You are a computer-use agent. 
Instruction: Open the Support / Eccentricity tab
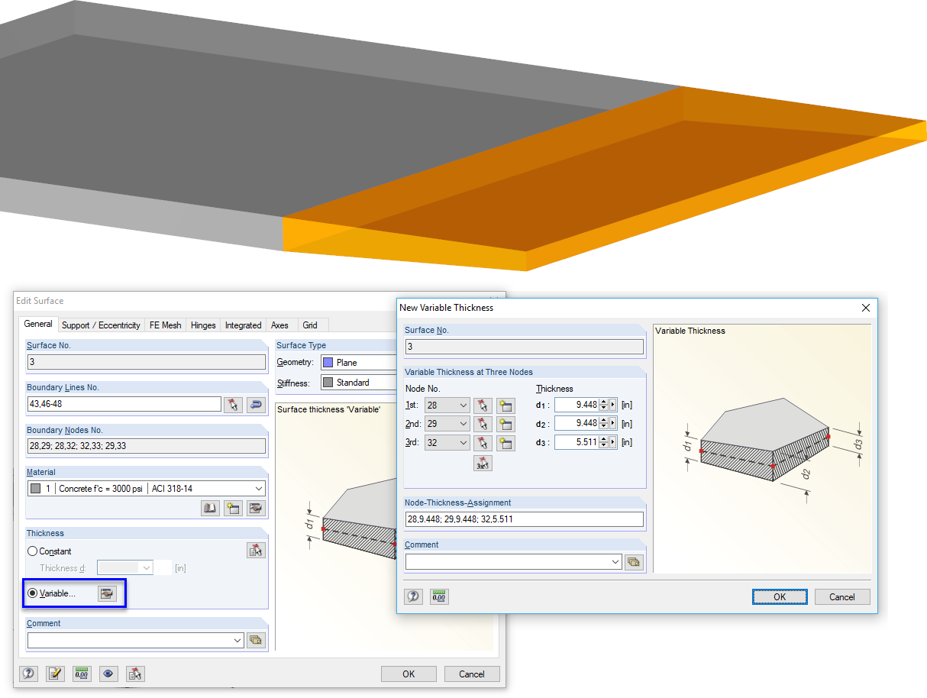101,325
